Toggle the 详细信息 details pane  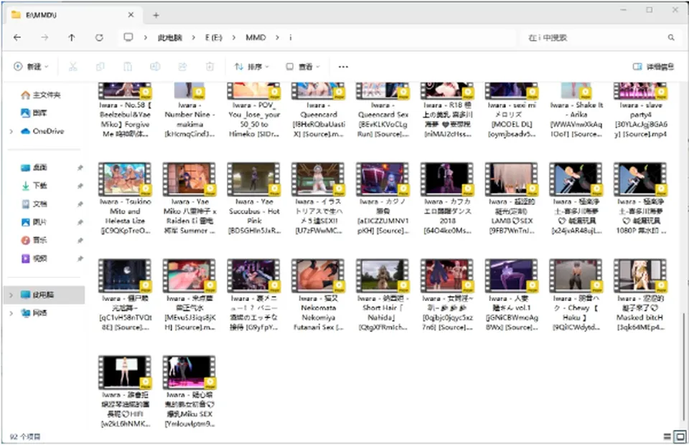pyautogui.click(x=653, y=67)
